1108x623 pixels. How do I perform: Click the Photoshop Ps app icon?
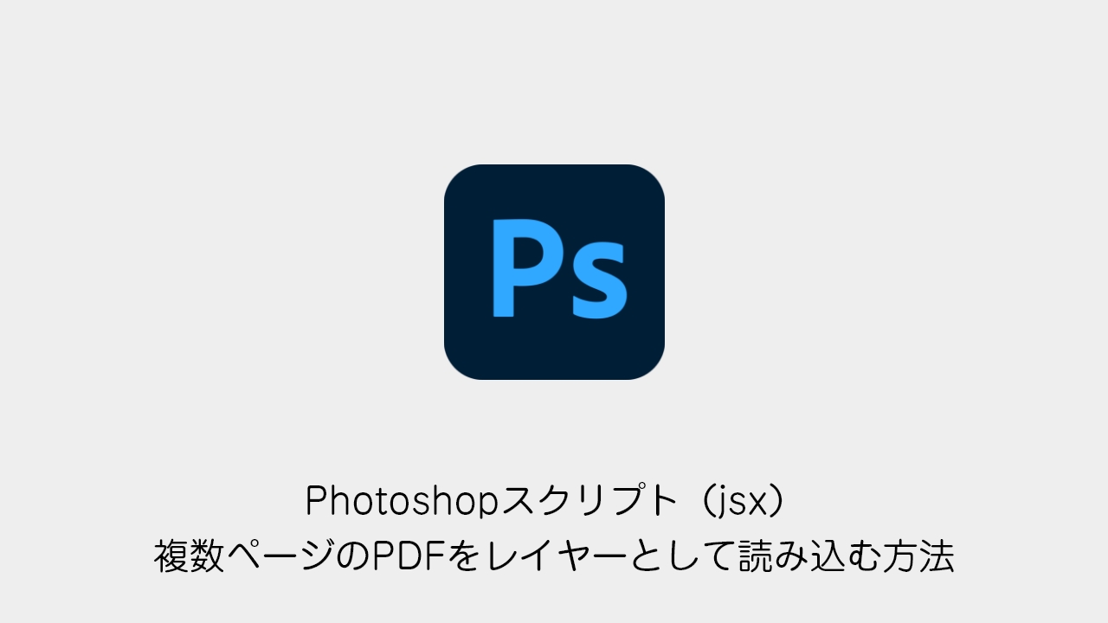[x=554, y=272]
